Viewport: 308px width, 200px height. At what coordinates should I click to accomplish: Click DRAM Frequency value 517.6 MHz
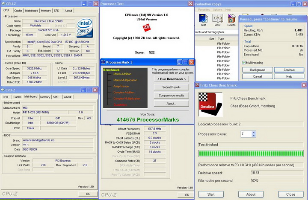tap(155, 129)
